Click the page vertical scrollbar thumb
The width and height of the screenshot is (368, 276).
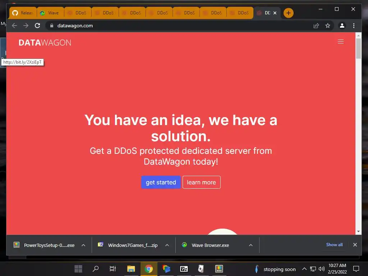[358, 49]
